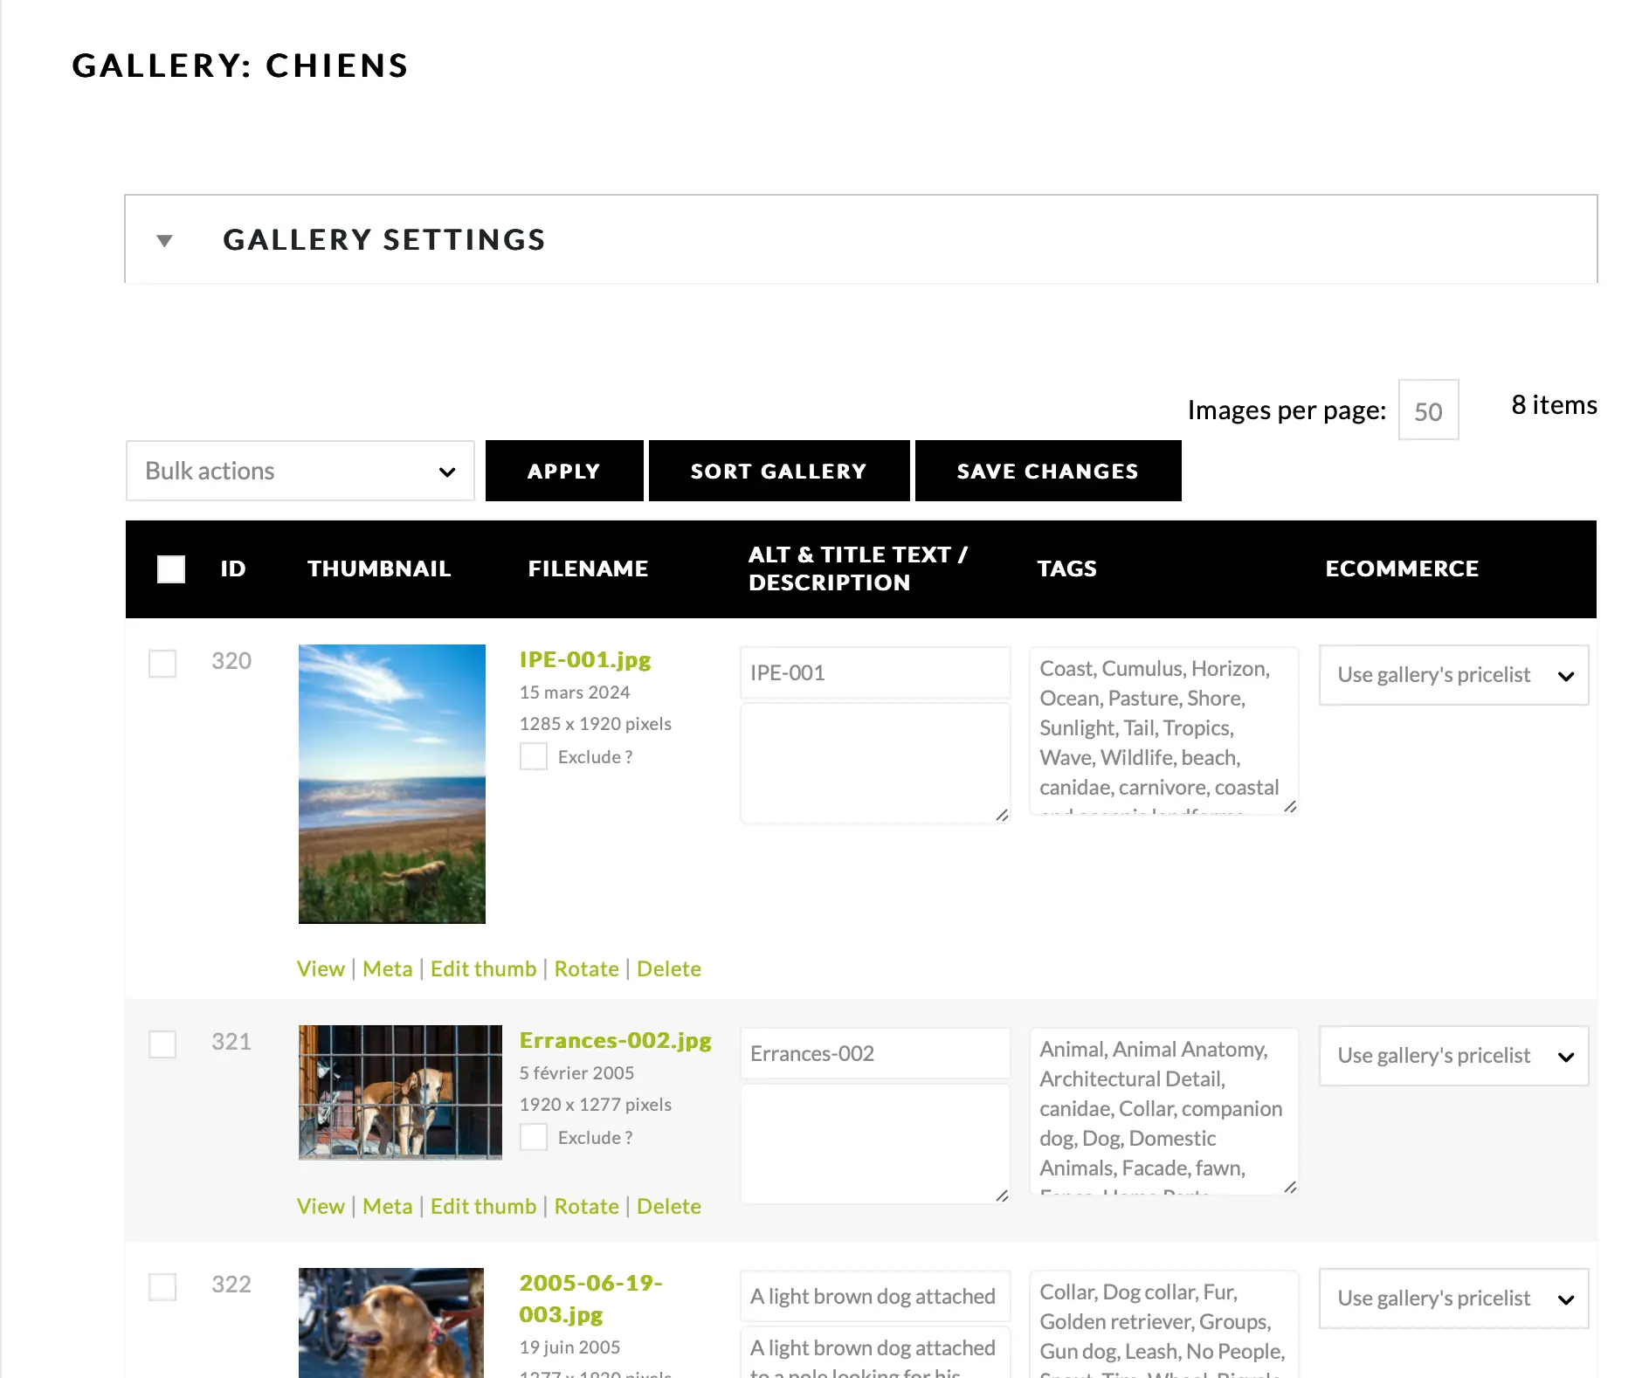1649x1378 pixels.
Task: Open the pricelist dropdown for Errances-002
Action: pos(1453,1056)
